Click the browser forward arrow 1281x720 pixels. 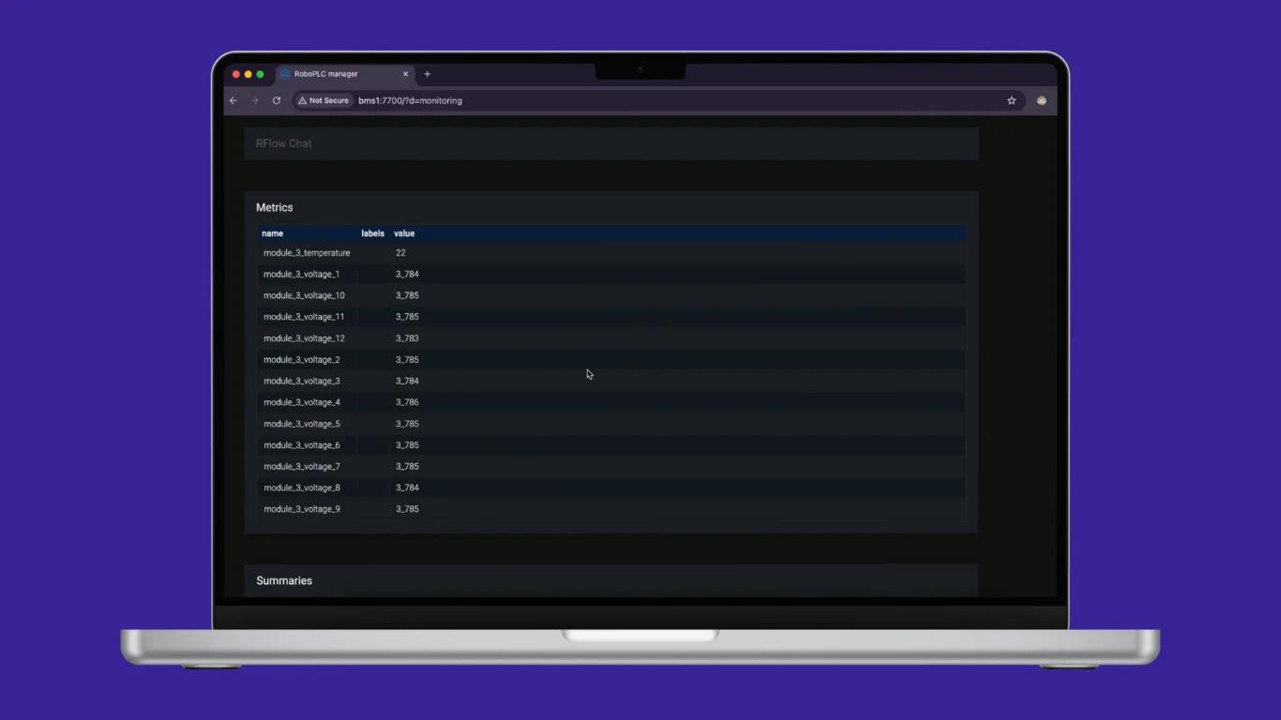click(254, 100)
